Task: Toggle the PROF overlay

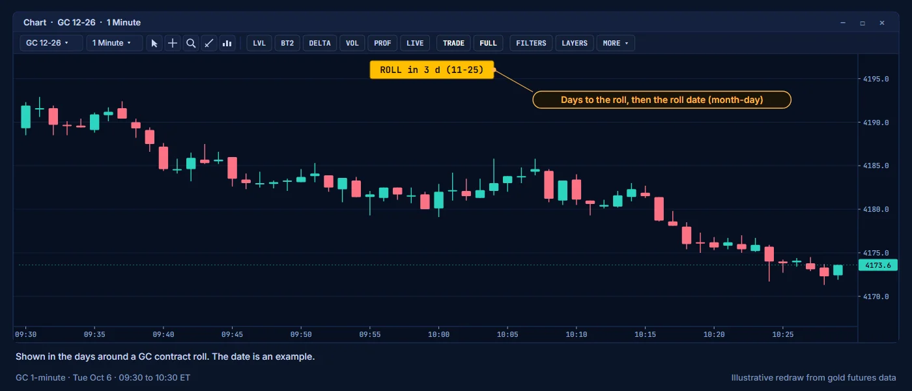Action: (x=382, y=43)
